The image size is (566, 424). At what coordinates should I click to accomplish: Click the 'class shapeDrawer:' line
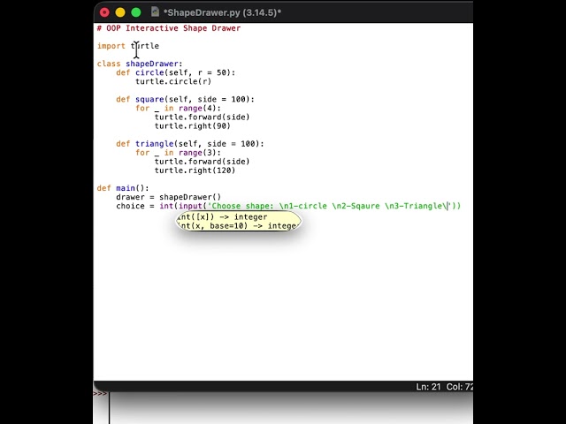(140, 64)
